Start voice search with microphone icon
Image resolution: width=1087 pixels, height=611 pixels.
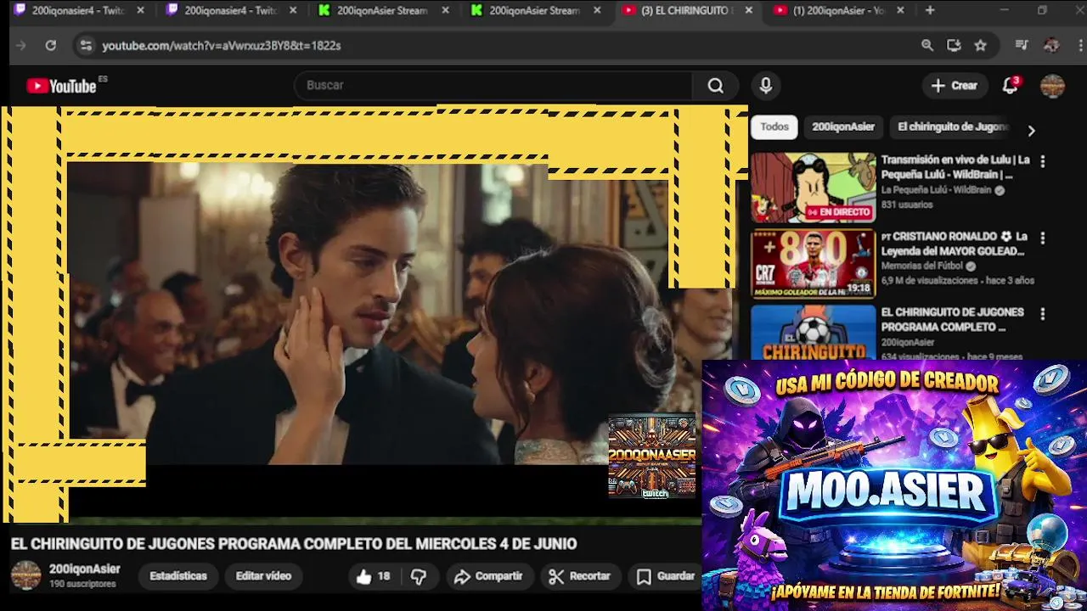766,86
